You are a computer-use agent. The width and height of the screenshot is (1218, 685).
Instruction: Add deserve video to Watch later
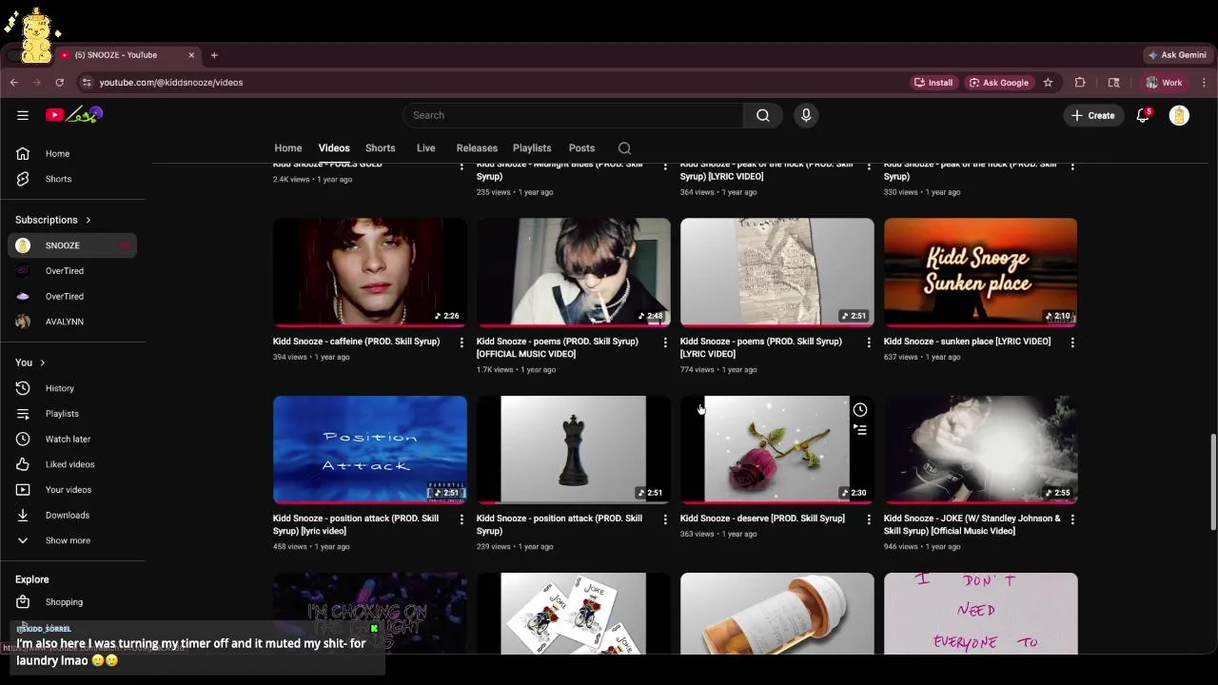pyautogui.click(x=860, y=410)
